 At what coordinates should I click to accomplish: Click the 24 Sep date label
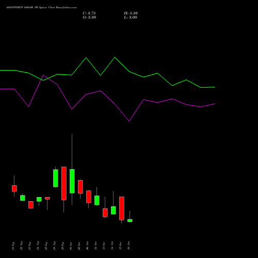click(x=38, y=246)
